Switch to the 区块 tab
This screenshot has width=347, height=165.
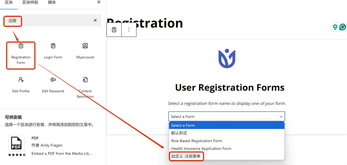[x=9, y=2]
